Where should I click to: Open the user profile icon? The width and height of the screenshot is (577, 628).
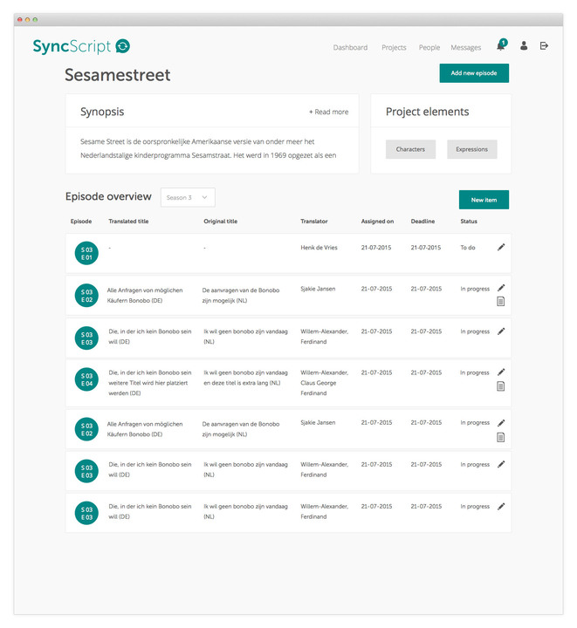tap(524, 45)
